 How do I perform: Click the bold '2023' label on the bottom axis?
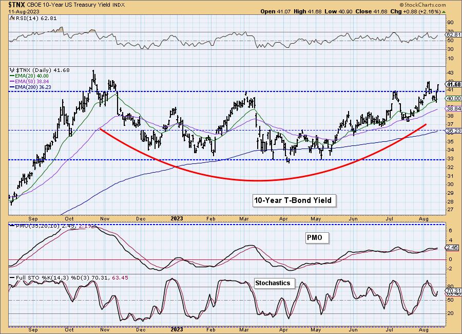(x=177, y=329)
